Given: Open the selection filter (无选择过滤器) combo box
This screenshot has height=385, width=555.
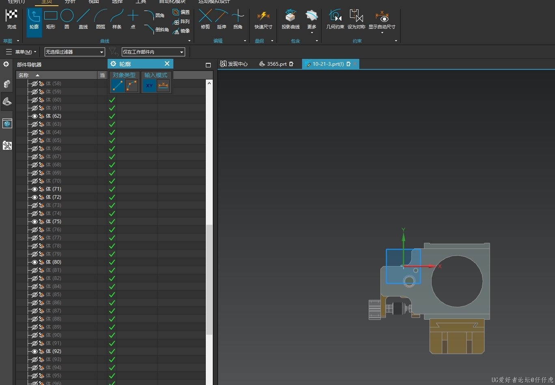Looking at the screenshot, I should [x=75, y=52].
